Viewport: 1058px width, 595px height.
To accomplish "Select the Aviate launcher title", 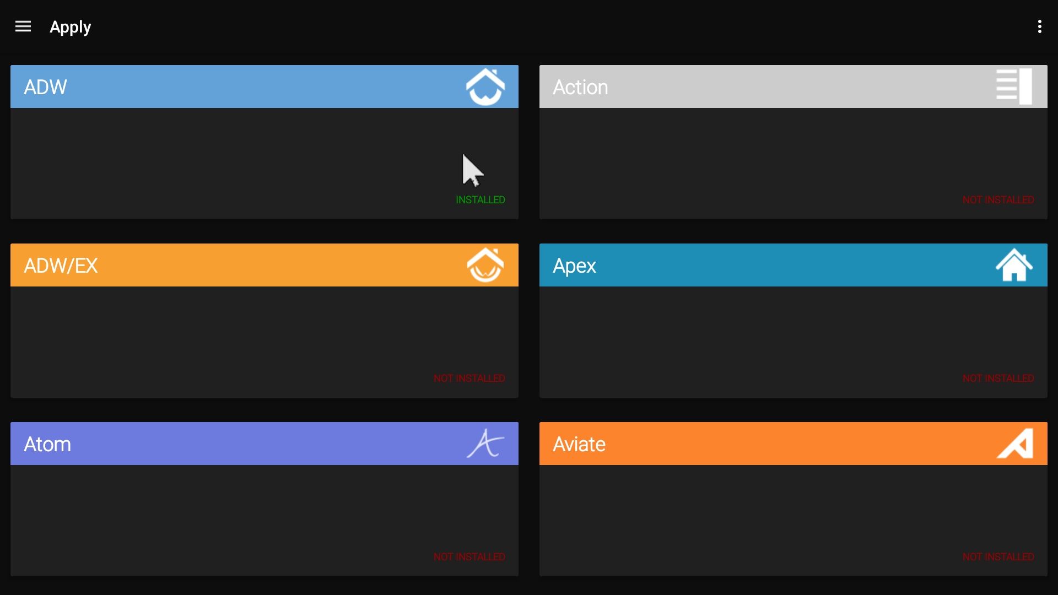I will 579,444.
